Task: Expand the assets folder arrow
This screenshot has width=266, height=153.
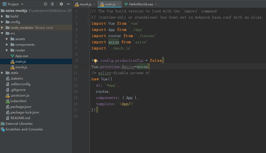Action: (7, 39)
